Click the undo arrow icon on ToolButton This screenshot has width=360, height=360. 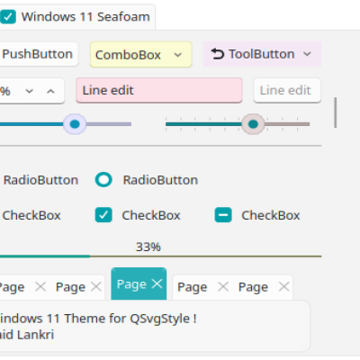(x=218, y=54)
